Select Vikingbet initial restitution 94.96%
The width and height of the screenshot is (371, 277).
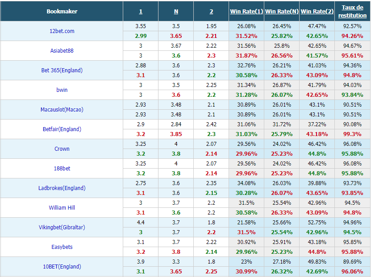click(352, 223)
